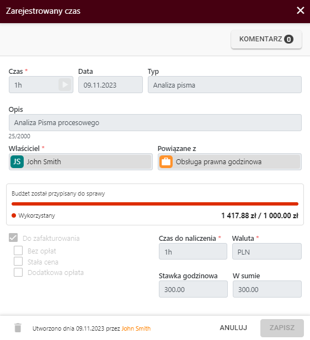Click the red budget usage progress bar
310x340 pixels.
[155, 204]
